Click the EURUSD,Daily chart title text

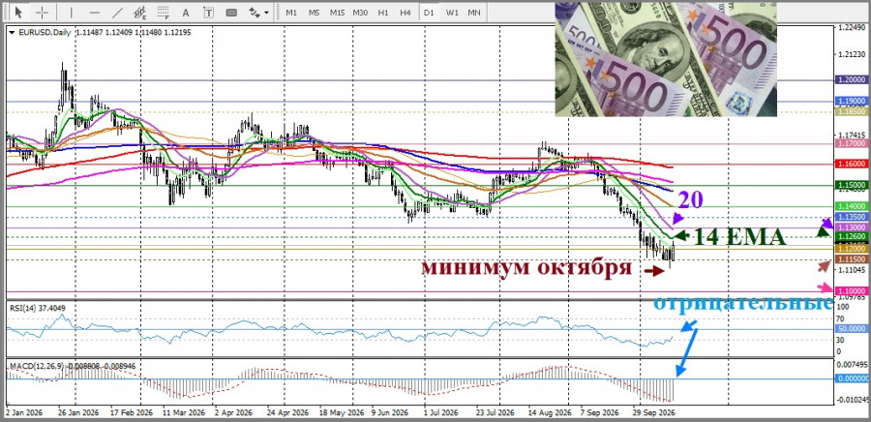coord(45,33)
